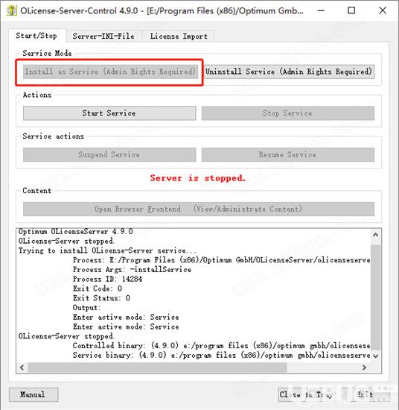Click 'Server is stopped.' status text
Screen dimensions: 399x410
198,178
